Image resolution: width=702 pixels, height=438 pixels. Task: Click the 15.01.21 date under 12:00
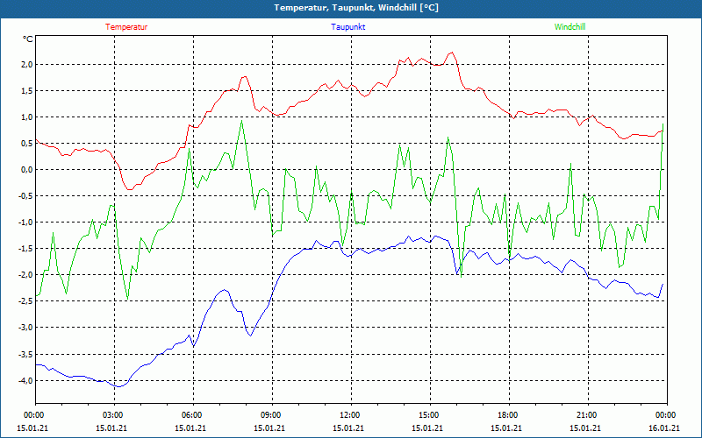tap(348, 428)
